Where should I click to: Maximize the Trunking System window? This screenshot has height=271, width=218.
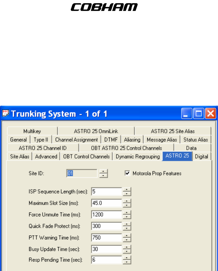pyautogui.click(x=199, y=113)
